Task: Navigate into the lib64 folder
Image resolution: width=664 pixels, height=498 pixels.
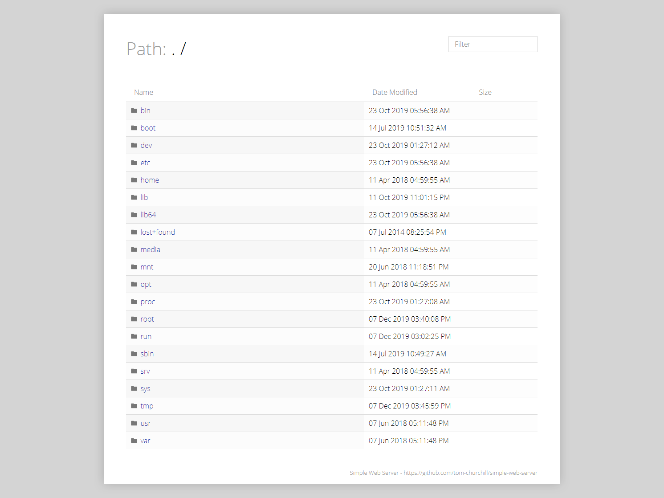Action: (x=148, y=215)
